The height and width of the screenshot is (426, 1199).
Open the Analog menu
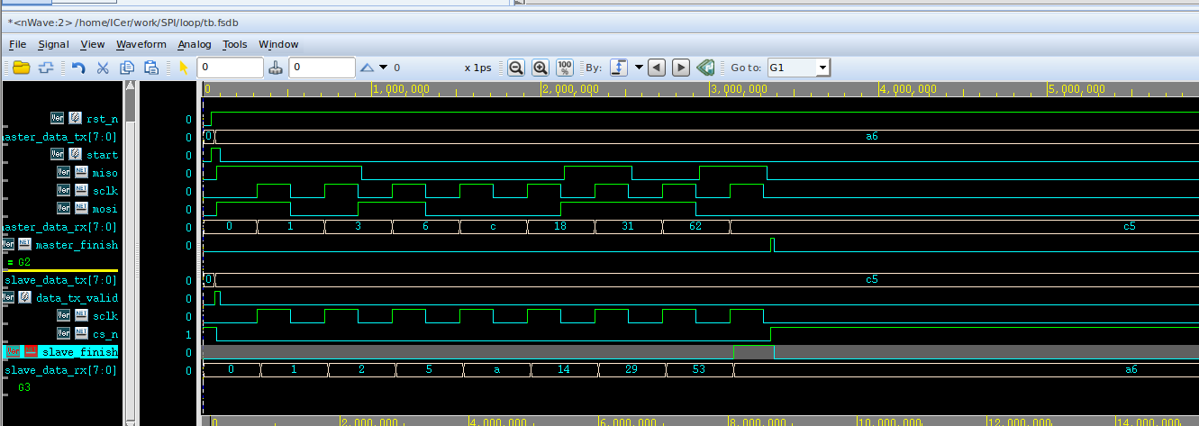(x=195, y=44)
